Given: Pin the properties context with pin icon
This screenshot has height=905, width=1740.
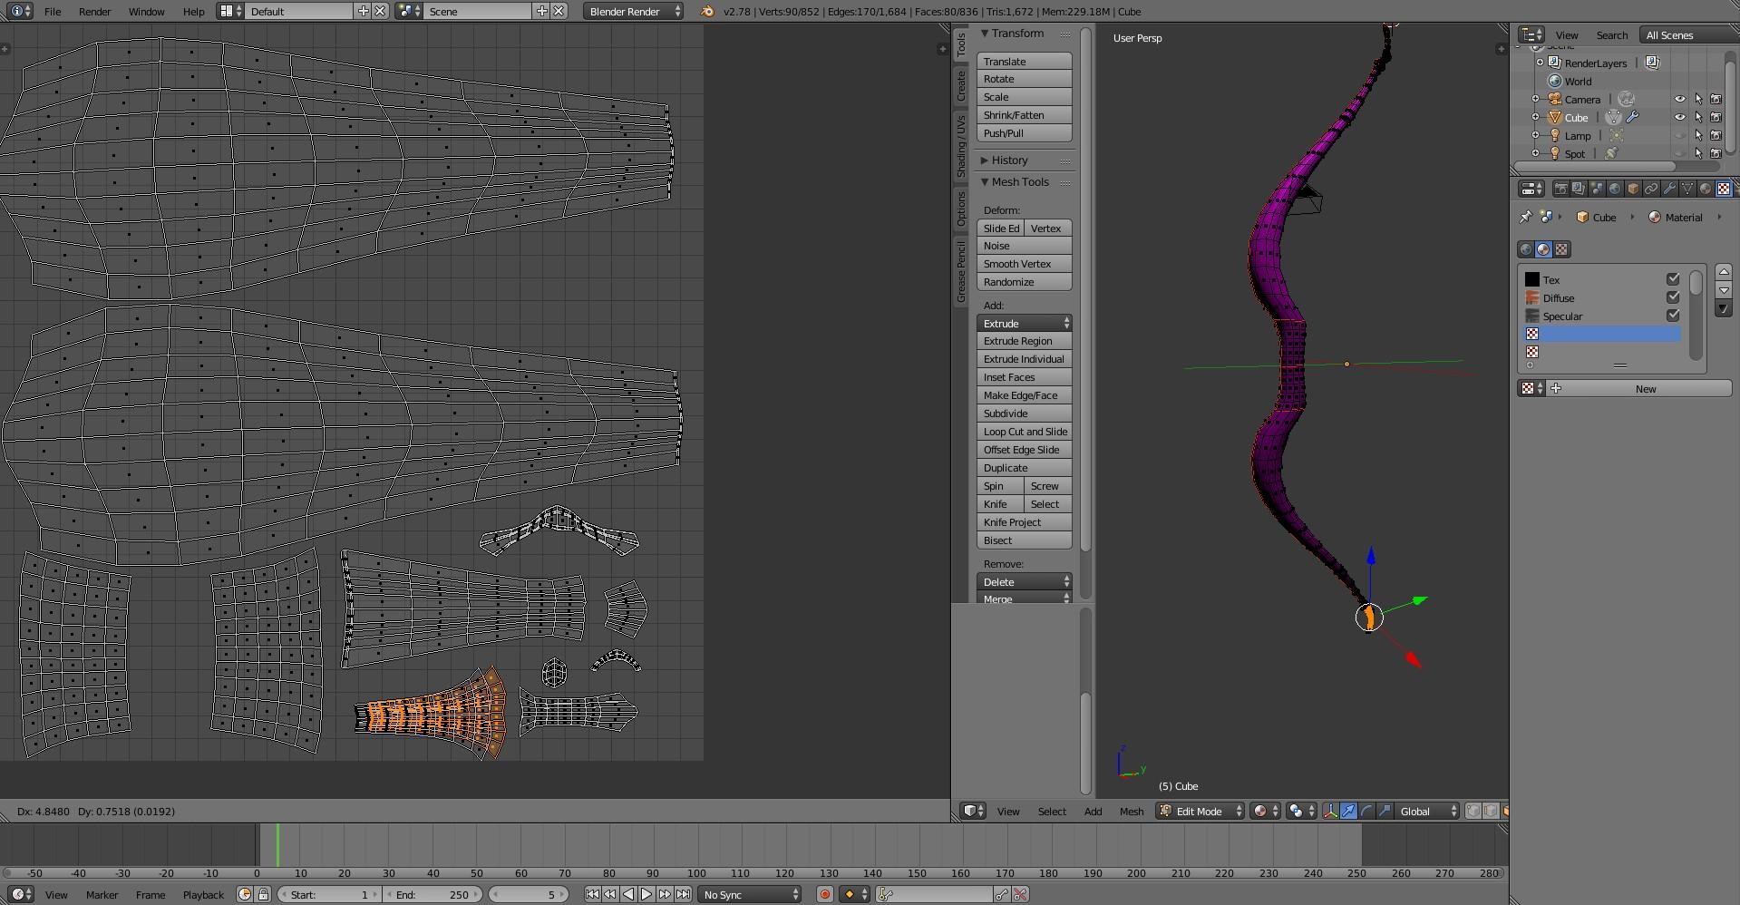Looking at the screenshot, I should point(1525,217).
